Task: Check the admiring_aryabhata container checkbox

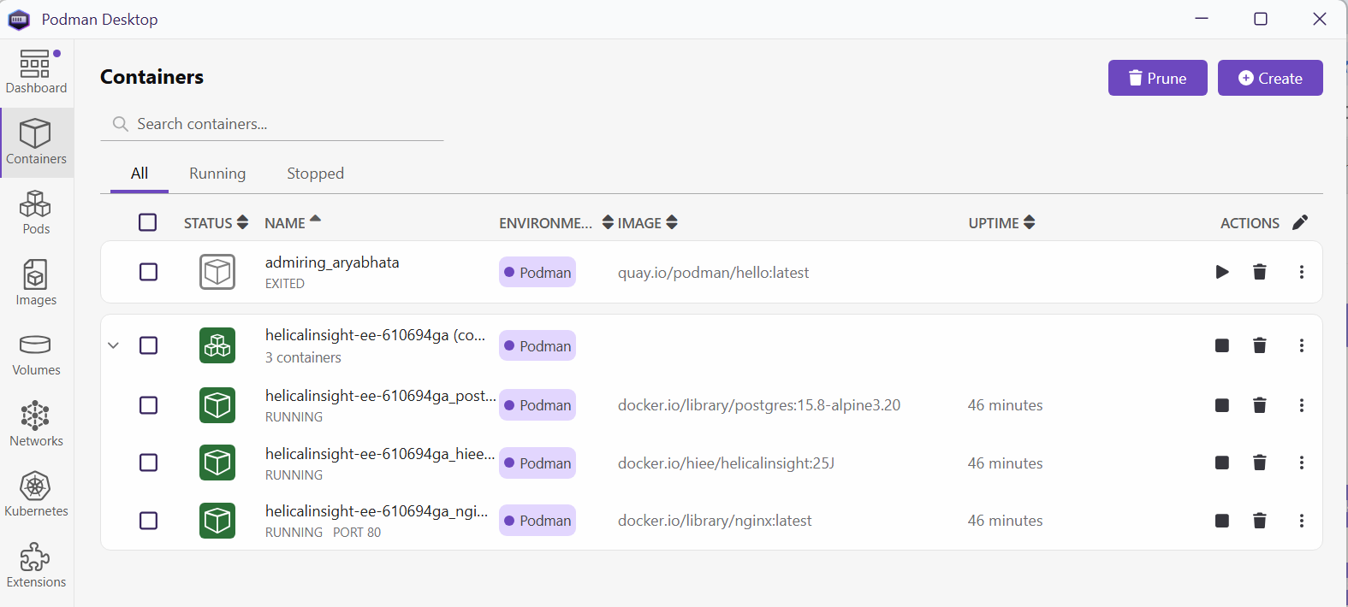Action: 148,272
